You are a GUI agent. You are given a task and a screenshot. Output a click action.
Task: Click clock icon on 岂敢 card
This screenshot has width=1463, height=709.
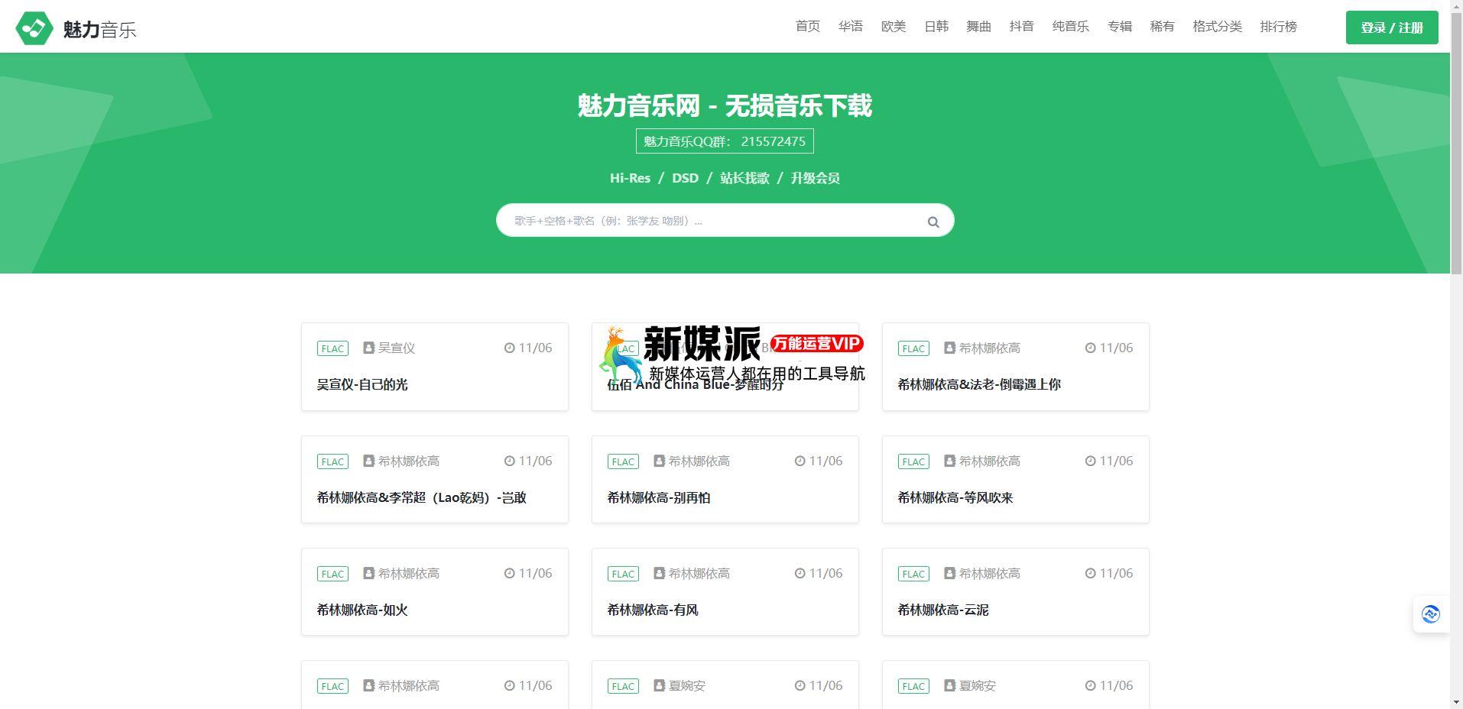pyautogui.click(x=509, y=461)
